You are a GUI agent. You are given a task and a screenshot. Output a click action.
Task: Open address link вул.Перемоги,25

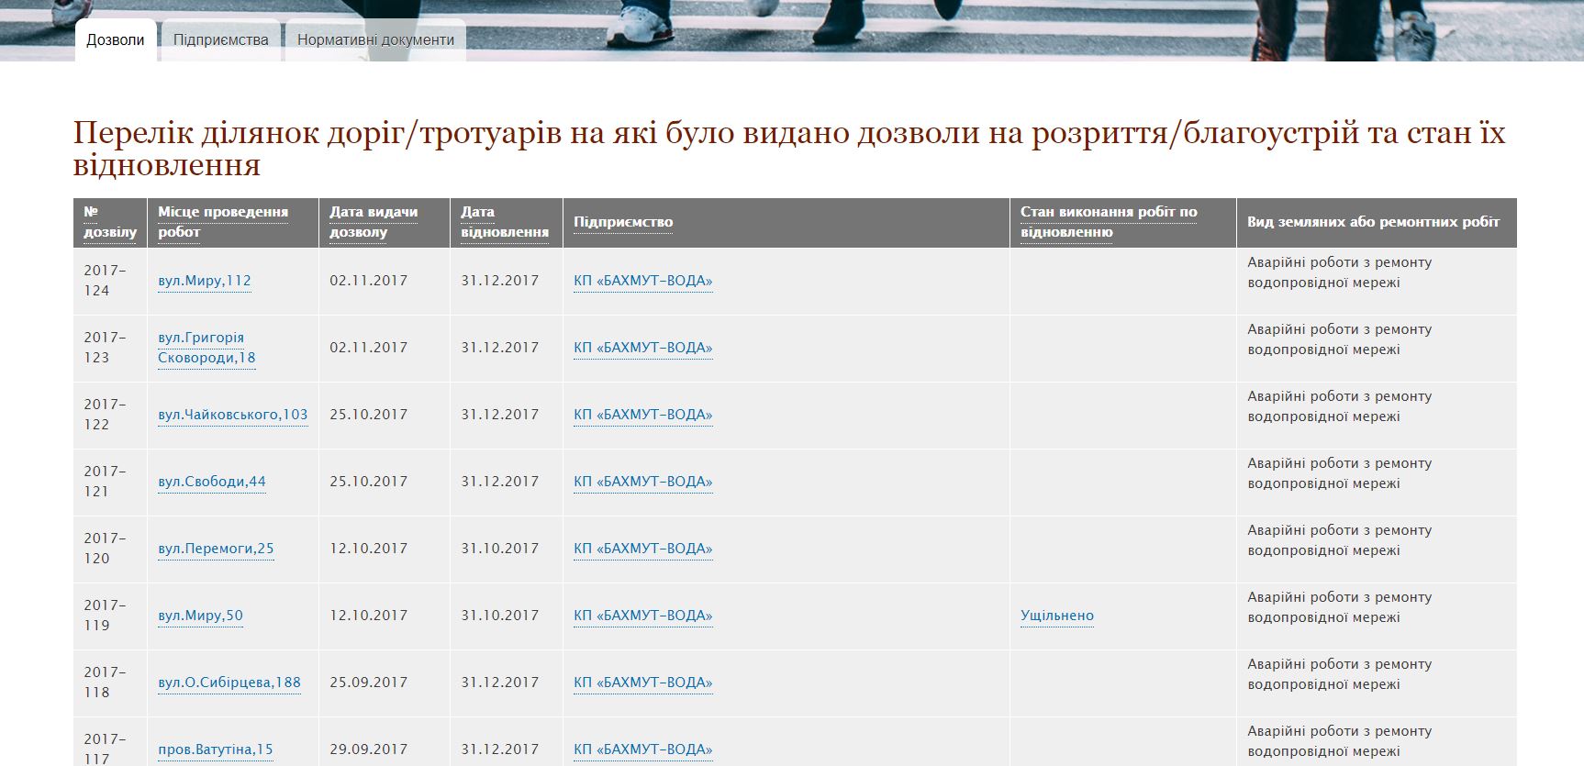(216, 549)
